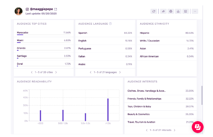This screenshot has width=213, height=137.
Task: Click the >1.5k reachability bar
Action: tap(108, 110)
